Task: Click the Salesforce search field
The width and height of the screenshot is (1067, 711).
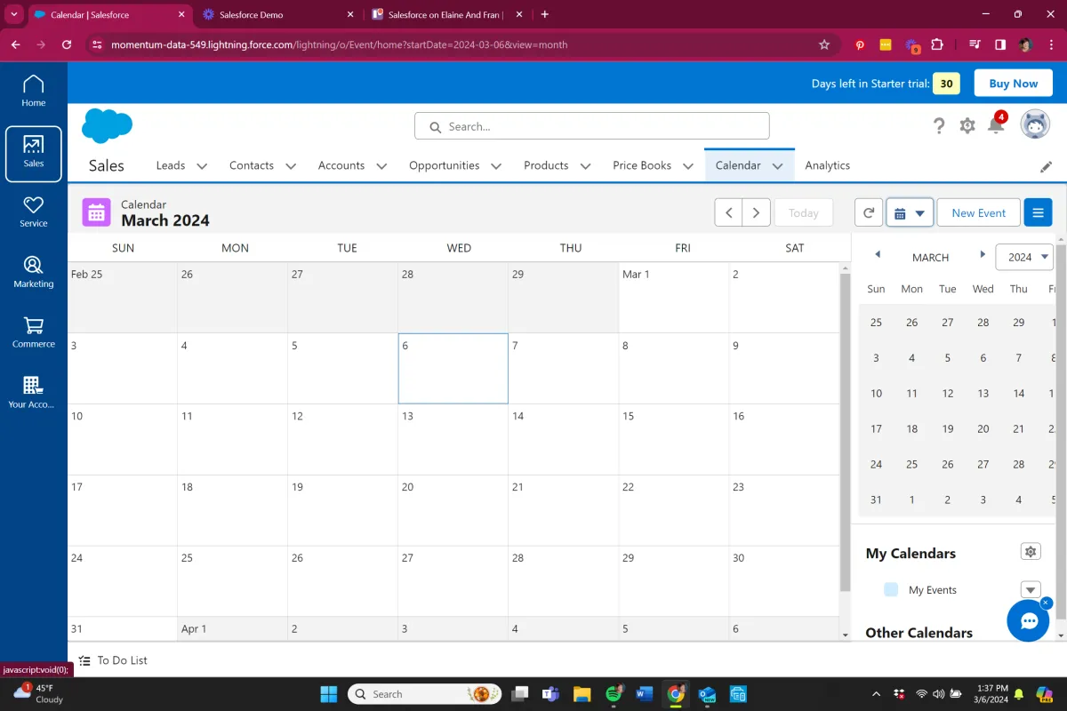Action: tap(591, 126)
